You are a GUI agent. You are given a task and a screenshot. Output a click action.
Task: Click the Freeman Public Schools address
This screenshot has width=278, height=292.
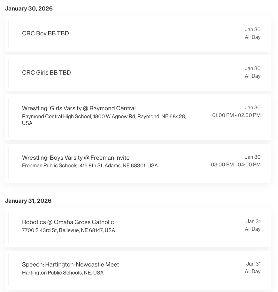[90, 166]
